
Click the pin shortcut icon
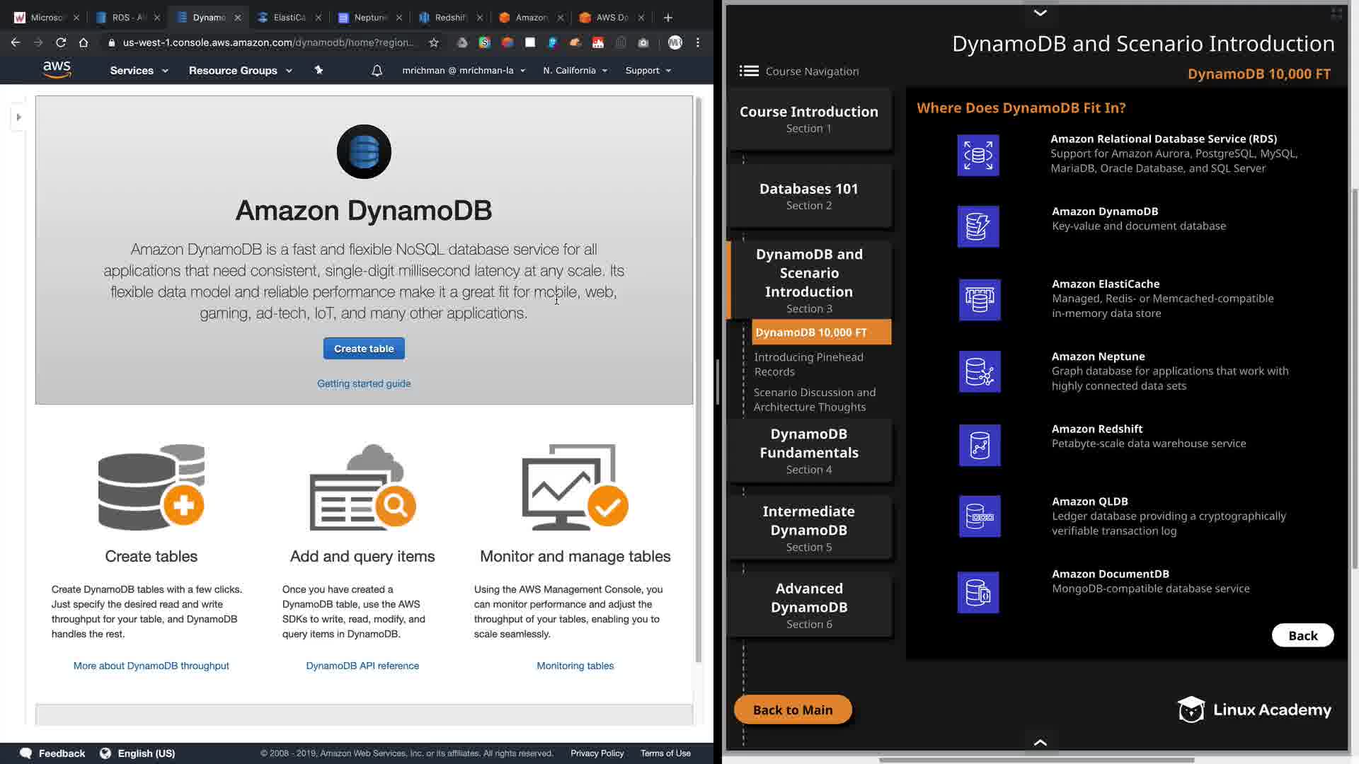coord(319,70)
